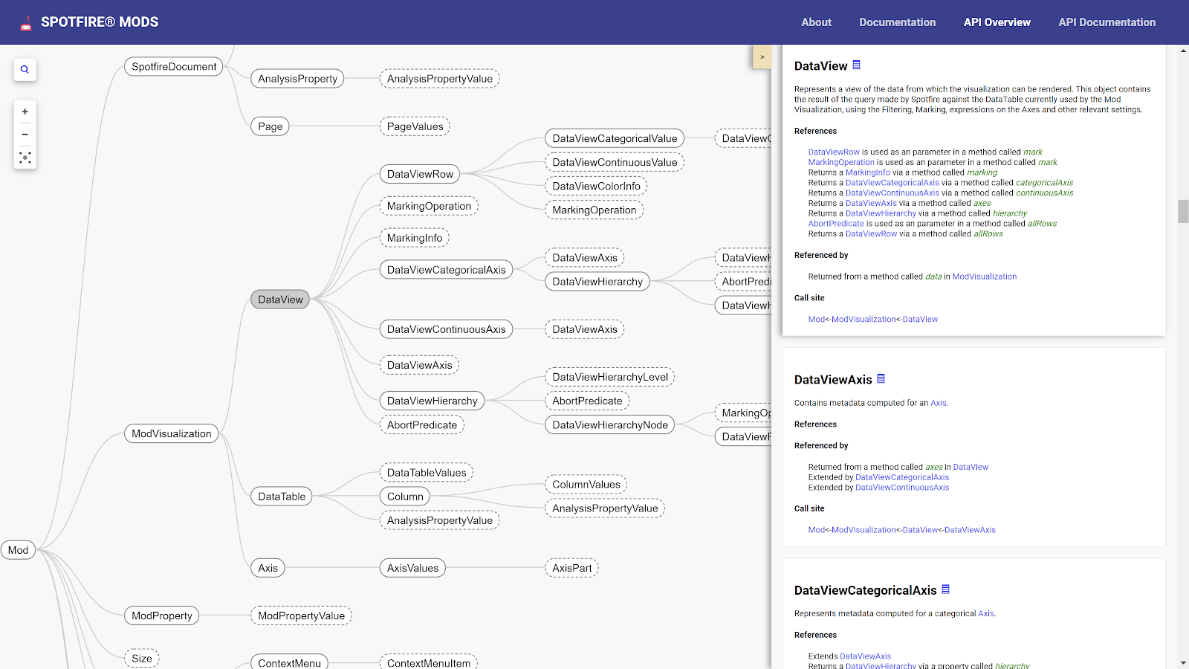
Task: Select the Page node
Action: 270,126
